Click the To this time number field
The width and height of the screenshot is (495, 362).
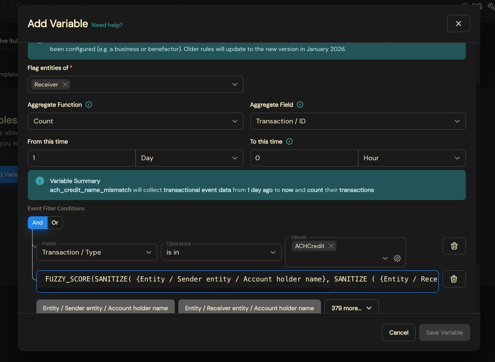coord(304,158)
